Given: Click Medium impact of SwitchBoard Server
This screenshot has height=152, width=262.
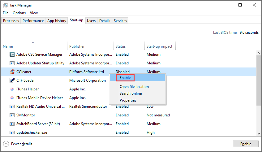Looking at the screenshot, I should coord(153,124).
